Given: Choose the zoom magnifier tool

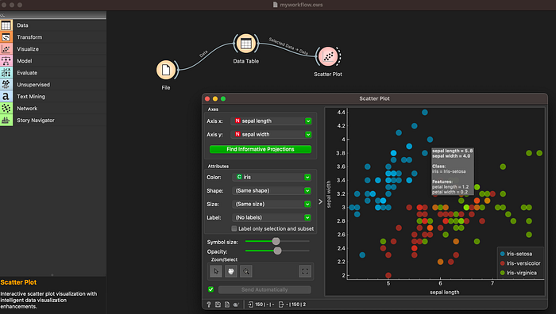Looking at the screenshot, I should 245,271.
